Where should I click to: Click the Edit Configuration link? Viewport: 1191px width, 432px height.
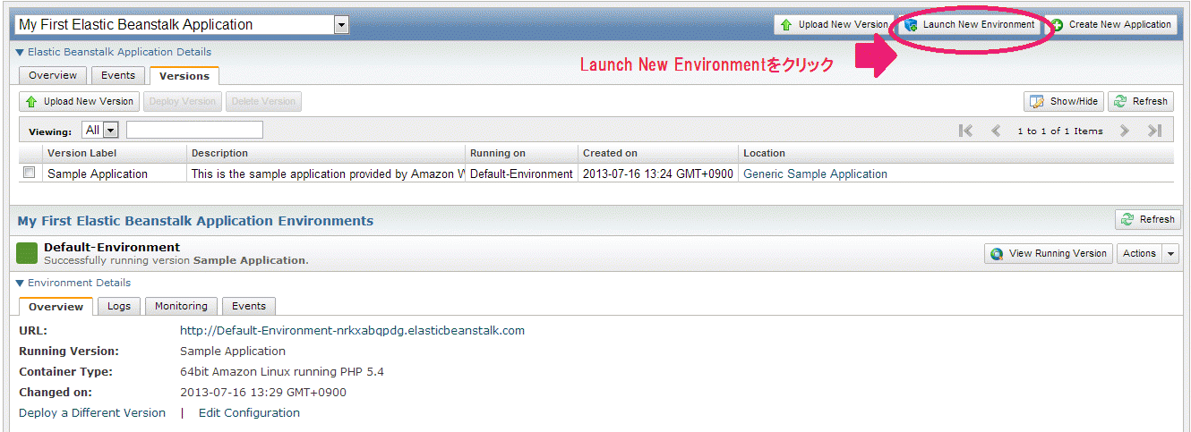[249, 413]
